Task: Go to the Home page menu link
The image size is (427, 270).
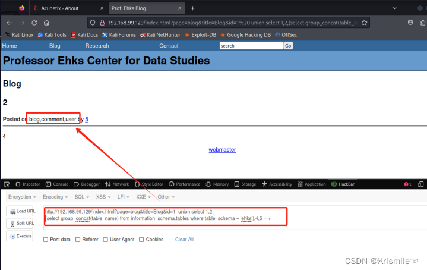Action: [10, 46]
